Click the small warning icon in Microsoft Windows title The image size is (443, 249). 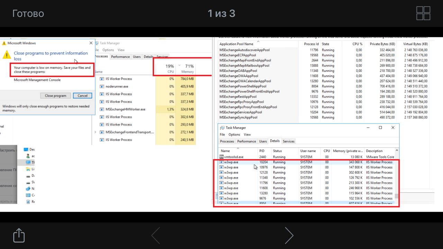click(x=4, y=43)
